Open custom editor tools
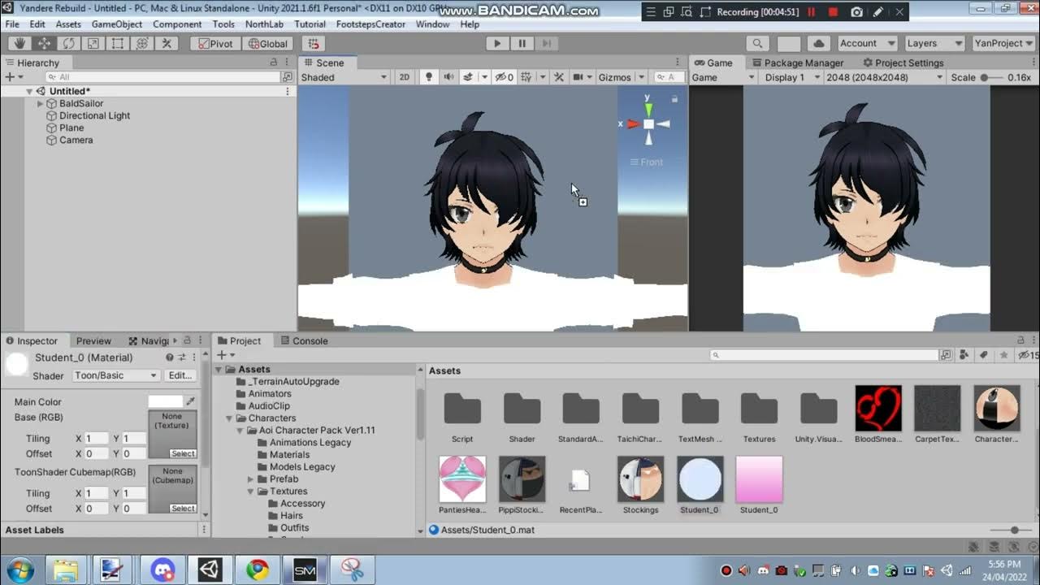The height and width of the screenshot is (585, 1040). coord(167,43)
